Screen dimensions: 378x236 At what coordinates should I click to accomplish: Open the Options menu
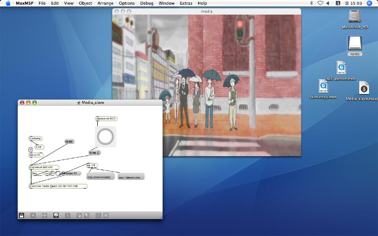[x=127, y=3]
